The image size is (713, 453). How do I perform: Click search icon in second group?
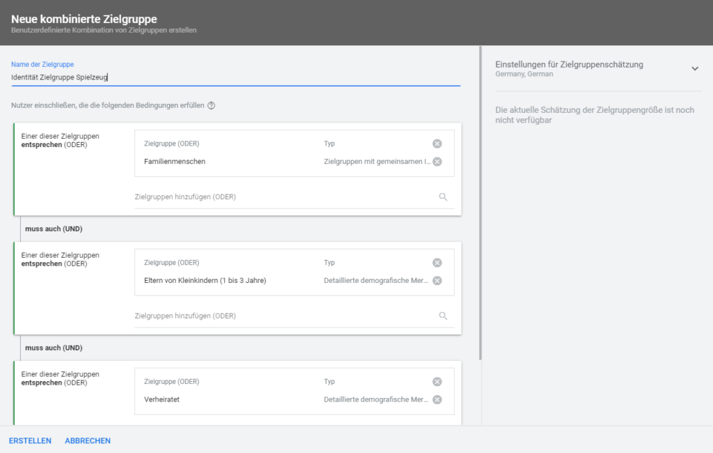[x=443, y=316]
